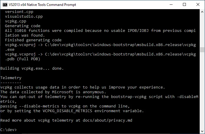Image resolution: width=205 pixels, height=134 pixels.
Task: Minimize the Native Tools Command Prompt window
Action: (171, 4)
